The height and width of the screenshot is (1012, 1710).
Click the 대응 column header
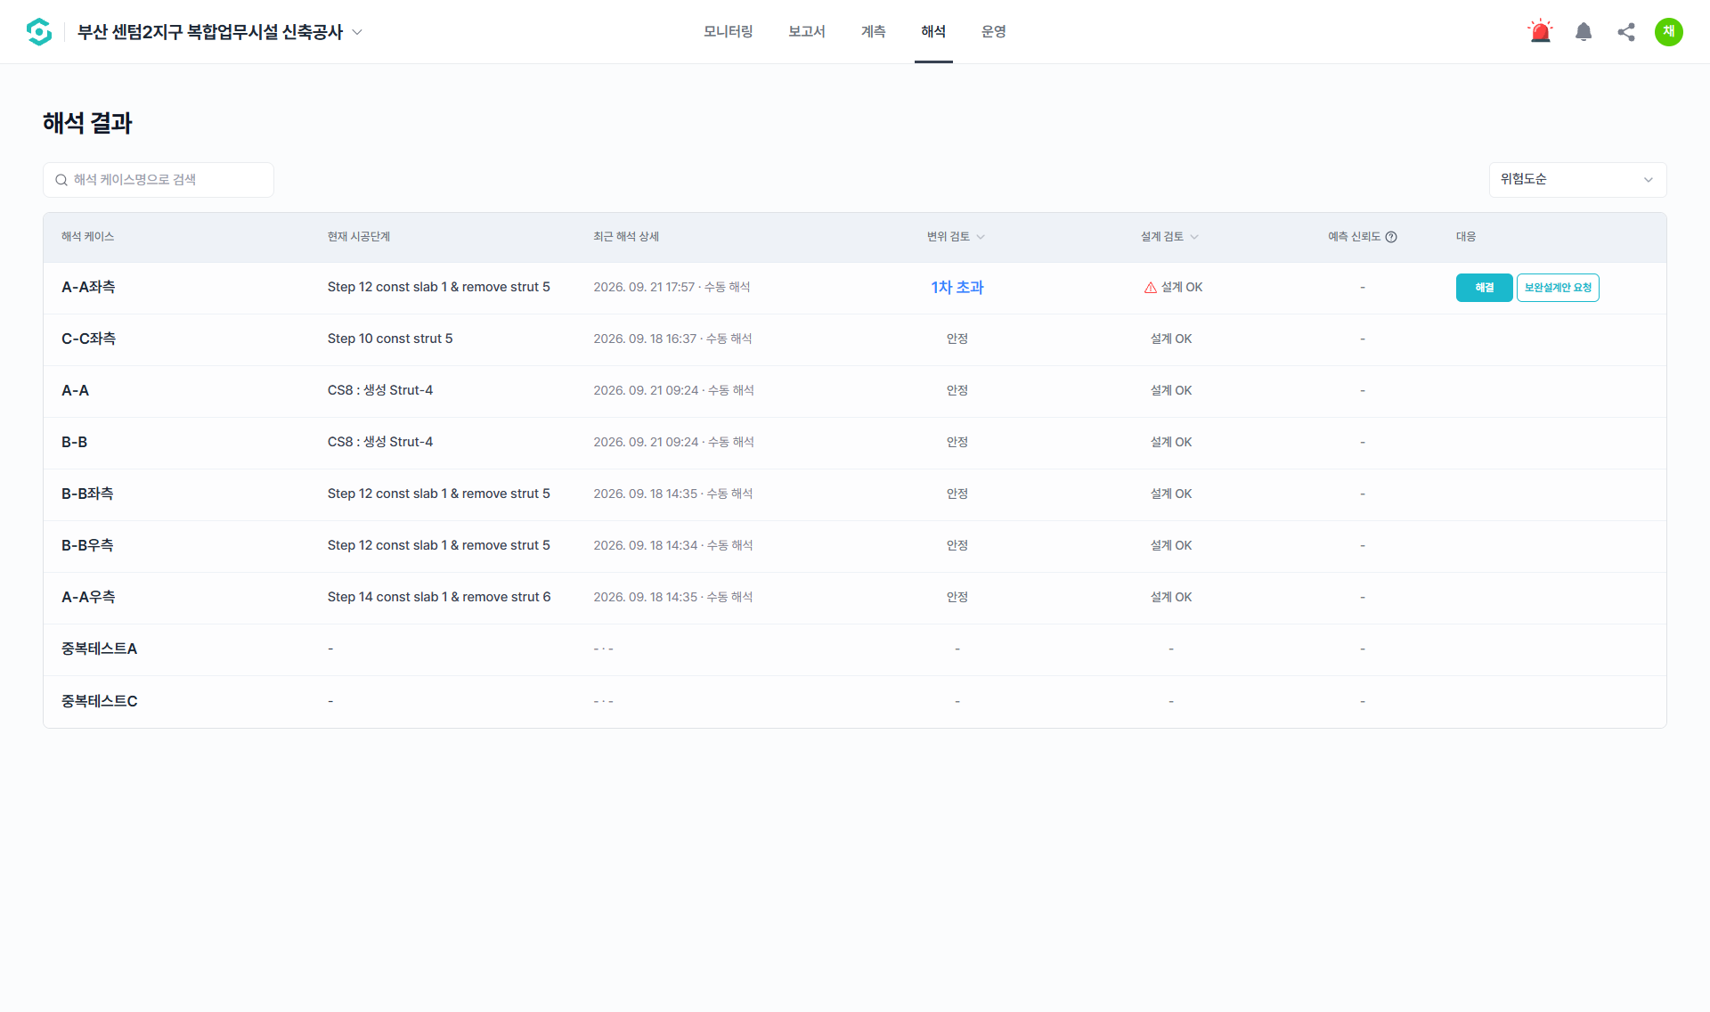tap(1466, 237)
